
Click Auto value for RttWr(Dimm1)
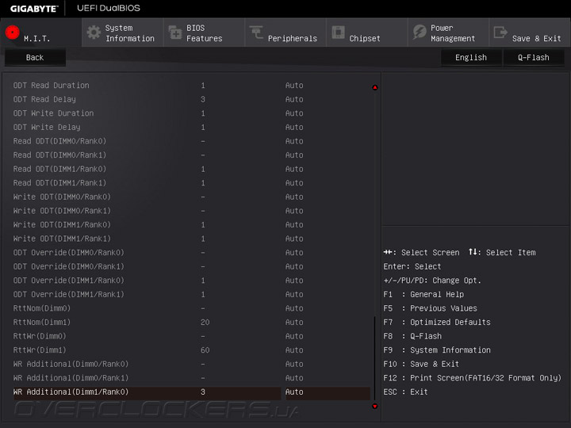[294, 350]
